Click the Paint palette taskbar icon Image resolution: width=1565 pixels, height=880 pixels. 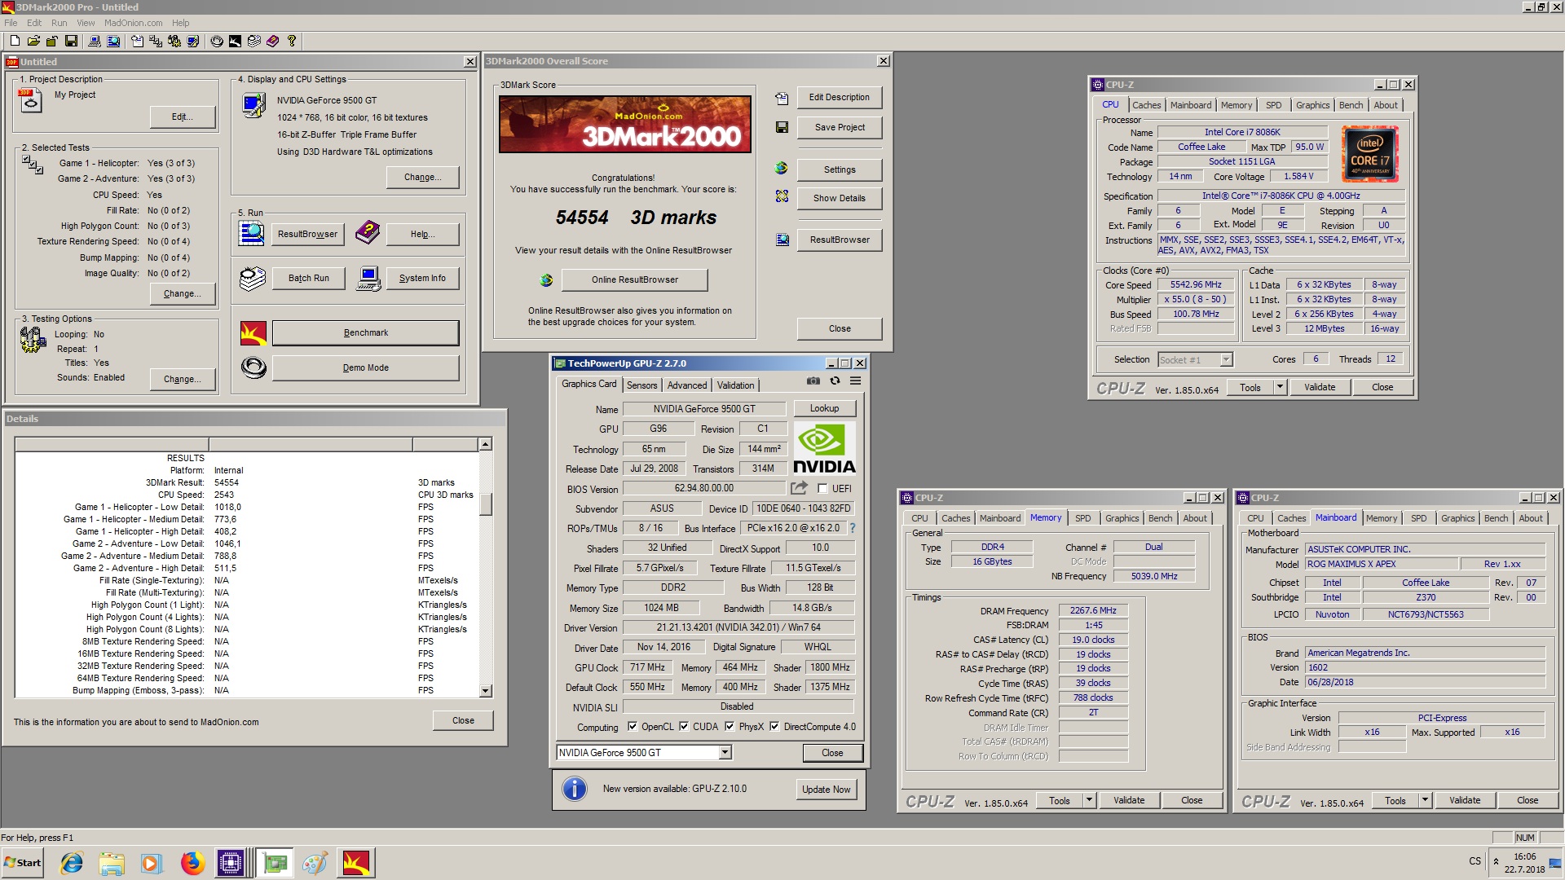(x=315, y=862)
